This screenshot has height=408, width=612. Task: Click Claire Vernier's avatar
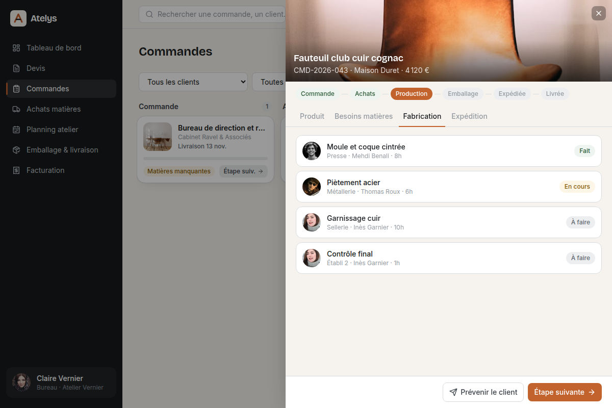pos(21,382)
